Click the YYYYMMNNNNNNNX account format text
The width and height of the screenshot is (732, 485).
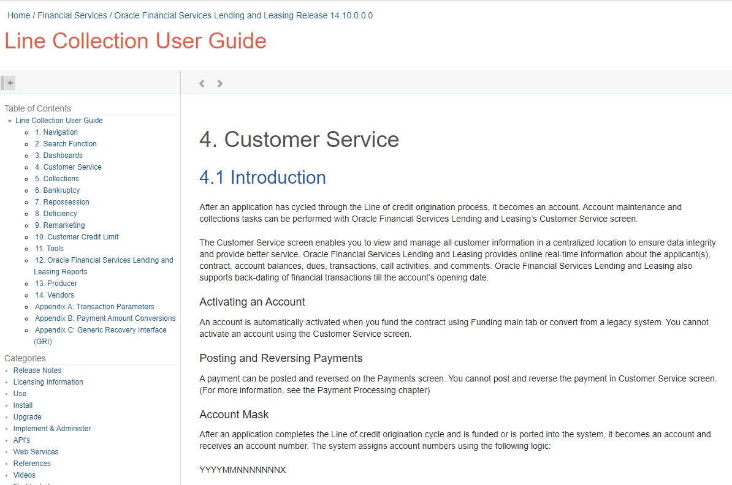pos(243,470)
